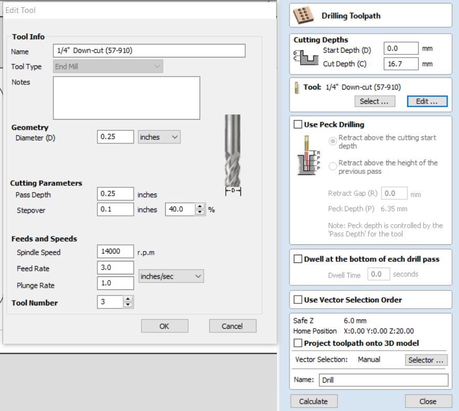This screenshot has width=459, height=411.
Task: Click the tool Name field in Edit Tool
Action: click(149, 51)
